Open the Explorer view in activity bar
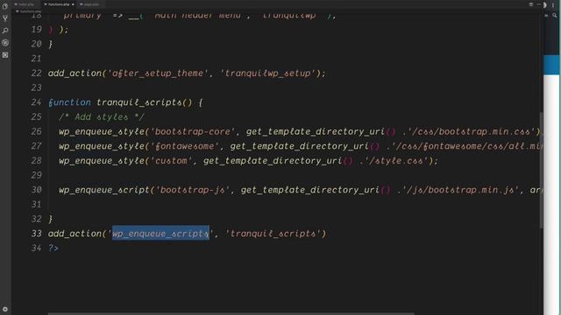This screenshot has height=315, width=561. pyautogui.click(x=5, y=6)
